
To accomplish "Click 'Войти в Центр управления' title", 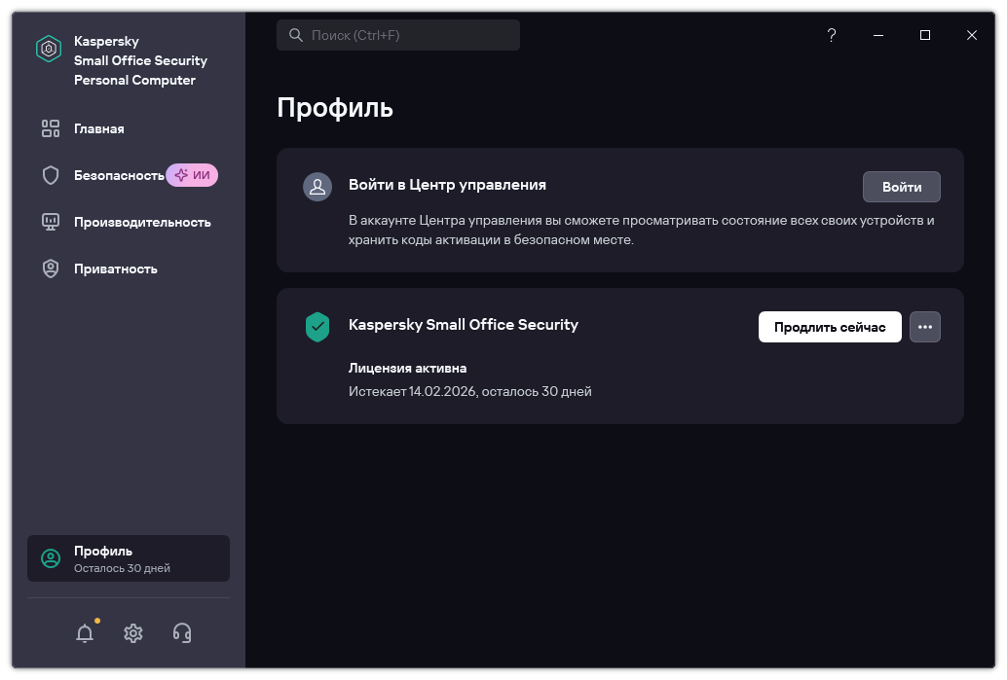I will point(447,185).
